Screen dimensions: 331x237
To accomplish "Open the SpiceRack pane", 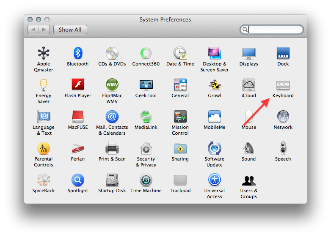I will [44, 180].
